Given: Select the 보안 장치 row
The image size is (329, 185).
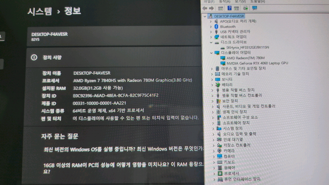Looking at the screenshot, I should [x=230, y=101].
